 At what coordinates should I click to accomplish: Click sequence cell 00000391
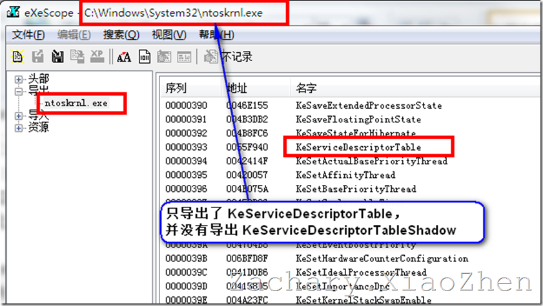coord(187,119)
